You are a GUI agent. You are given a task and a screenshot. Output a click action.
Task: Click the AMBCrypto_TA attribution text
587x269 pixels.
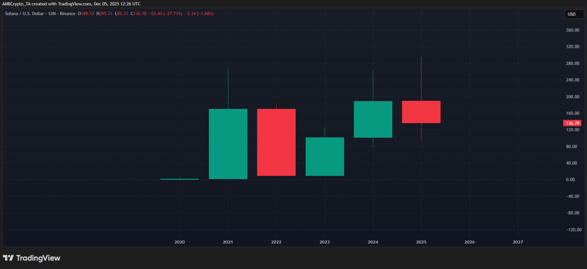point(16,4)
